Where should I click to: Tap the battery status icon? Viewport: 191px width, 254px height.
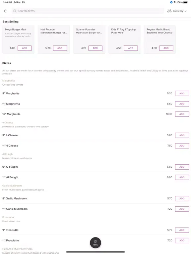(x=186, y=2)
